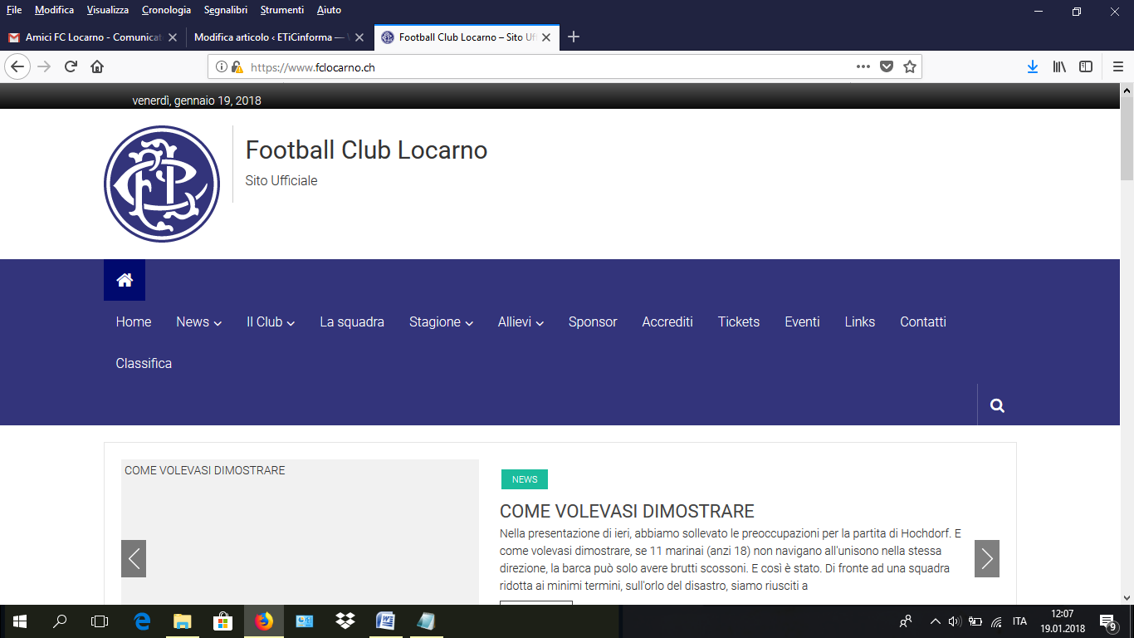Open Microsoft Edge from the taskbar
Screen dimensions: 1134x638
[x=143, y=621]
